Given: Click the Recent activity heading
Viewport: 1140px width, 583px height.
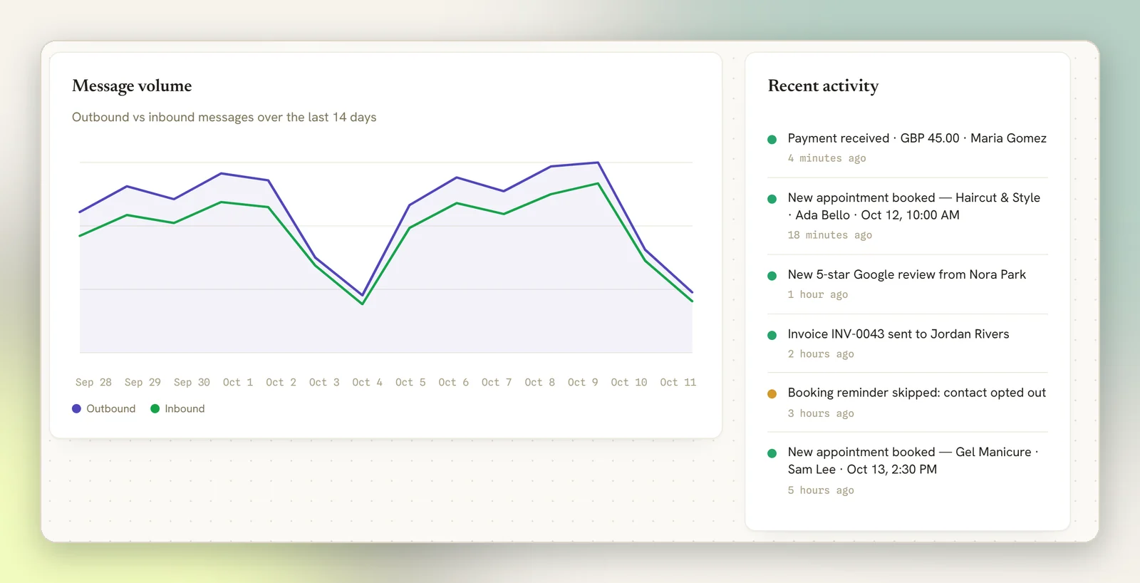Looking at the screenshot, I should [823, 86].
